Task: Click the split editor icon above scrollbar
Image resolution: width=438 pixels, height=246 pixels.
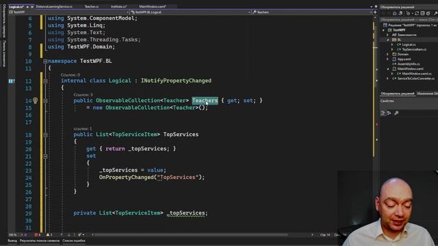Action: (x=375, y=12)
